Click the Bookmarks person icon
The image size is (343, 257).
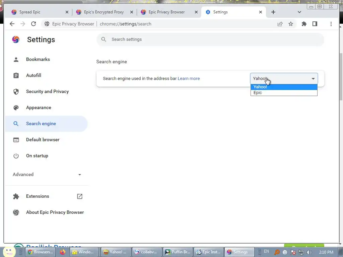coord(16,60)
